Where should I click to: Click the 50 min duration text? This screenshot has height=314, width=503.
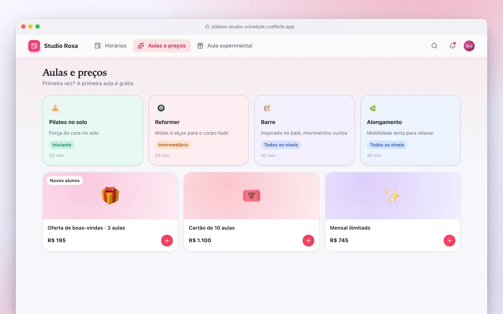coord(57,155)
